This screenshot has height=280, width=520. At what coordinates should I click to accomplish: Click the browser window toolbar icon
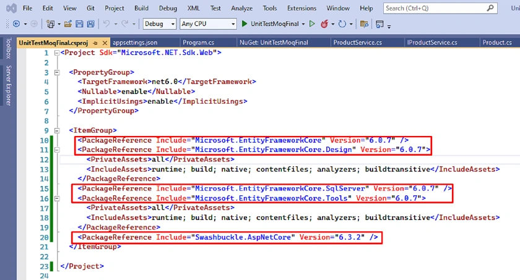coord(379,24)
